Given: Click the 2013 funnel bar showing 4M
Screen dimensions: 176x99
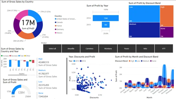Looking at the screenshot, I should (106, 25).
